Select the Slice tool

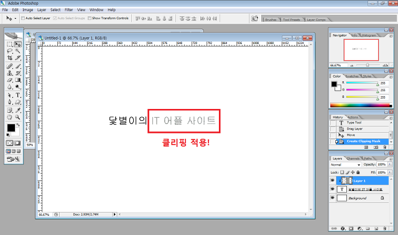click(17, 58)
